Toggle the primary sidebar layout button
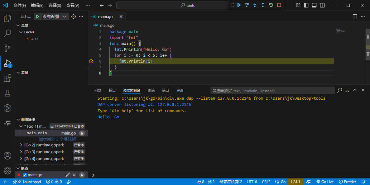The width and height of the screenshot is (370, 185). pyautogui.click(x=306, y=5)
